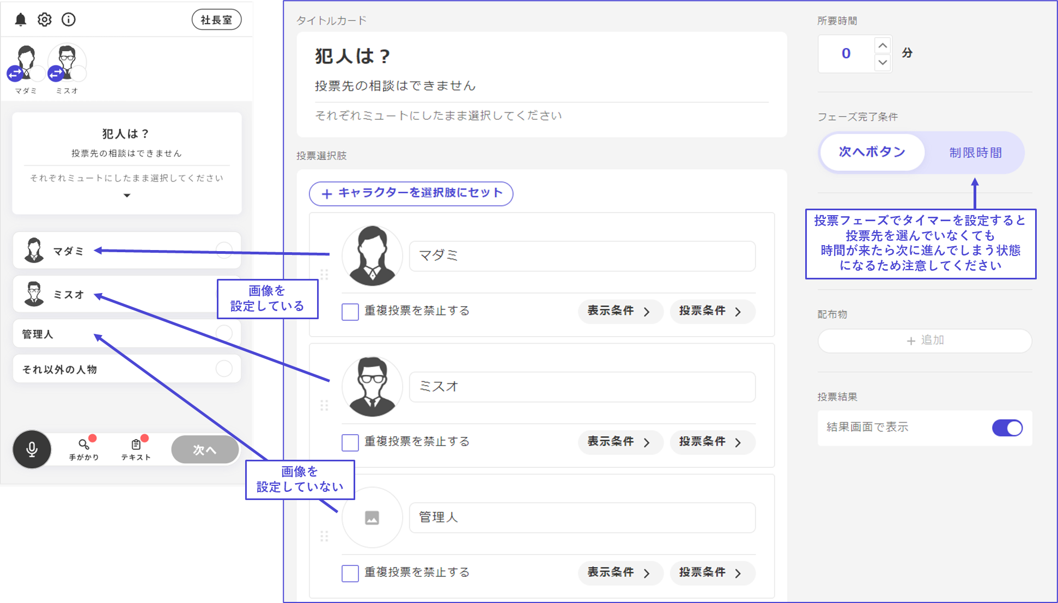Switch to 制限時間 completion condition
This screenshot has width=1058, height=603.
[x=975, y=153]
